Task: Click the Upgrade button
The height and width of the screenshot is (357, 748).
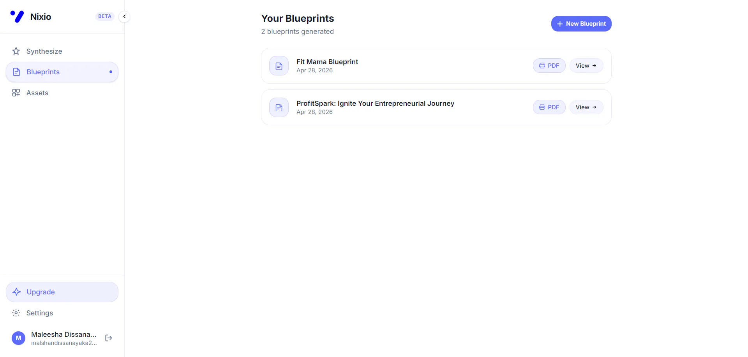Action: [x=62, y=292]
